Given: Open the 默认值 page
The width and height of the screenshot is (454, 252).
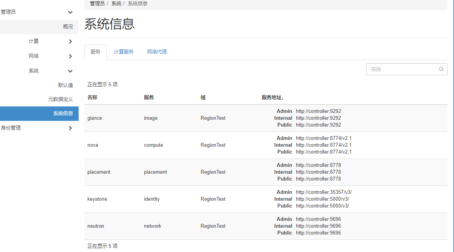Looking at the screenshot, I should [66, 85].
